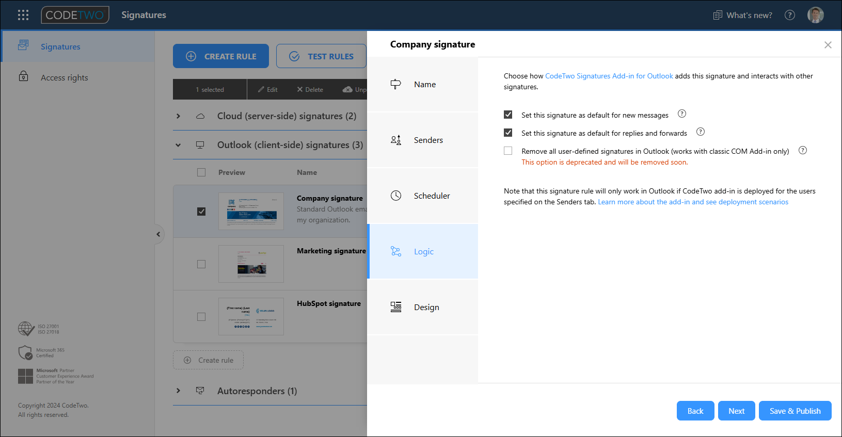Open help icon for replies and forwards option
842x437 pixels.
(701, 132)
